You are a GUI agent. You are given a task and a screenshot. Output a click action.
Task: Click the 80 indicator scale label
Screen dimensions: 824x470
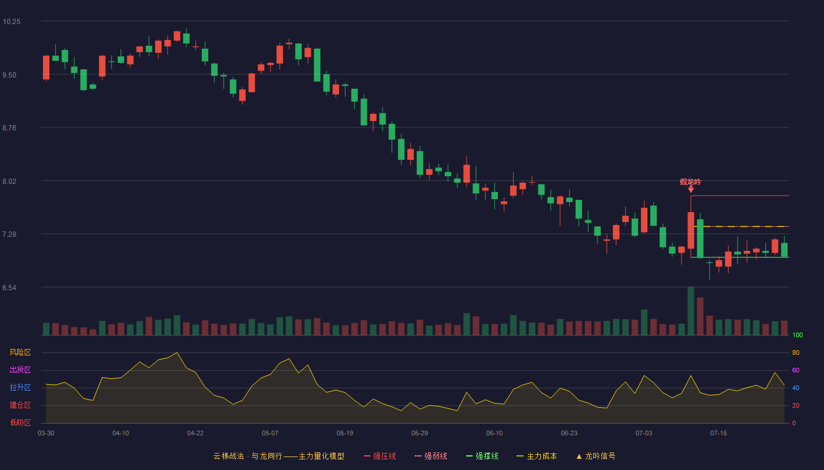pyautogui.click(x=796, y=352)
